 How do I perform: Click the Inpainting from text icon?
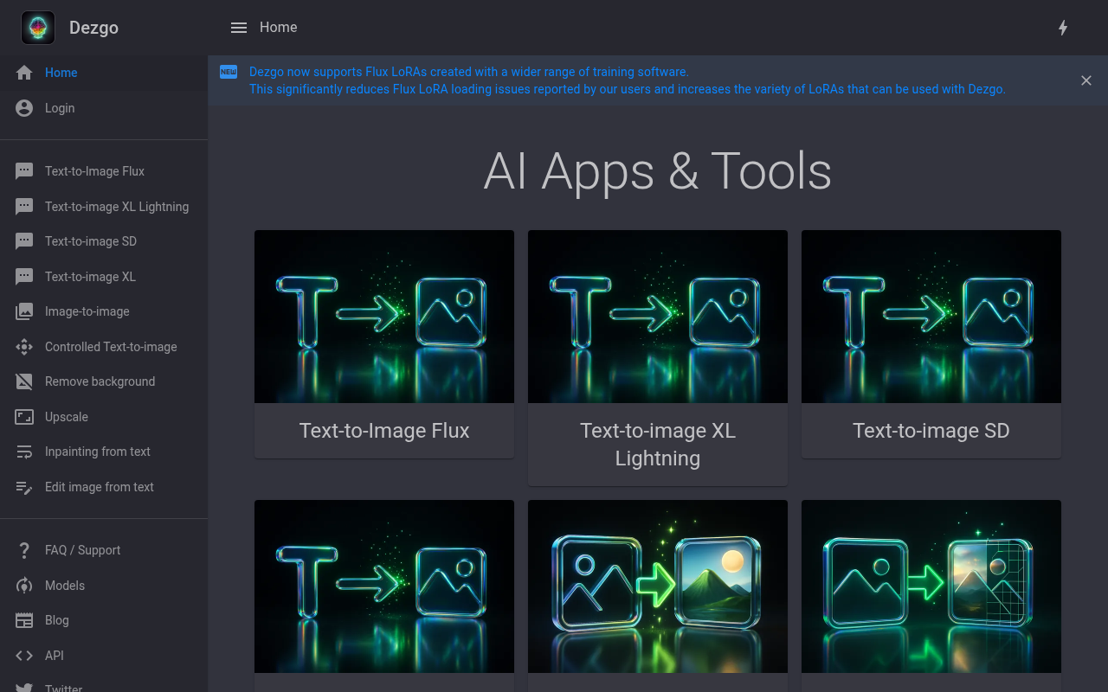click(x=24, y=452)
